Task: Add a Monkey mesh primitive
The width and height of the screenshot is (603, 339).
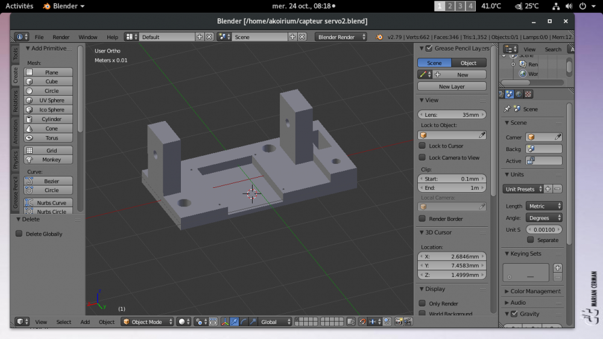Action: (x=48, y=160)
